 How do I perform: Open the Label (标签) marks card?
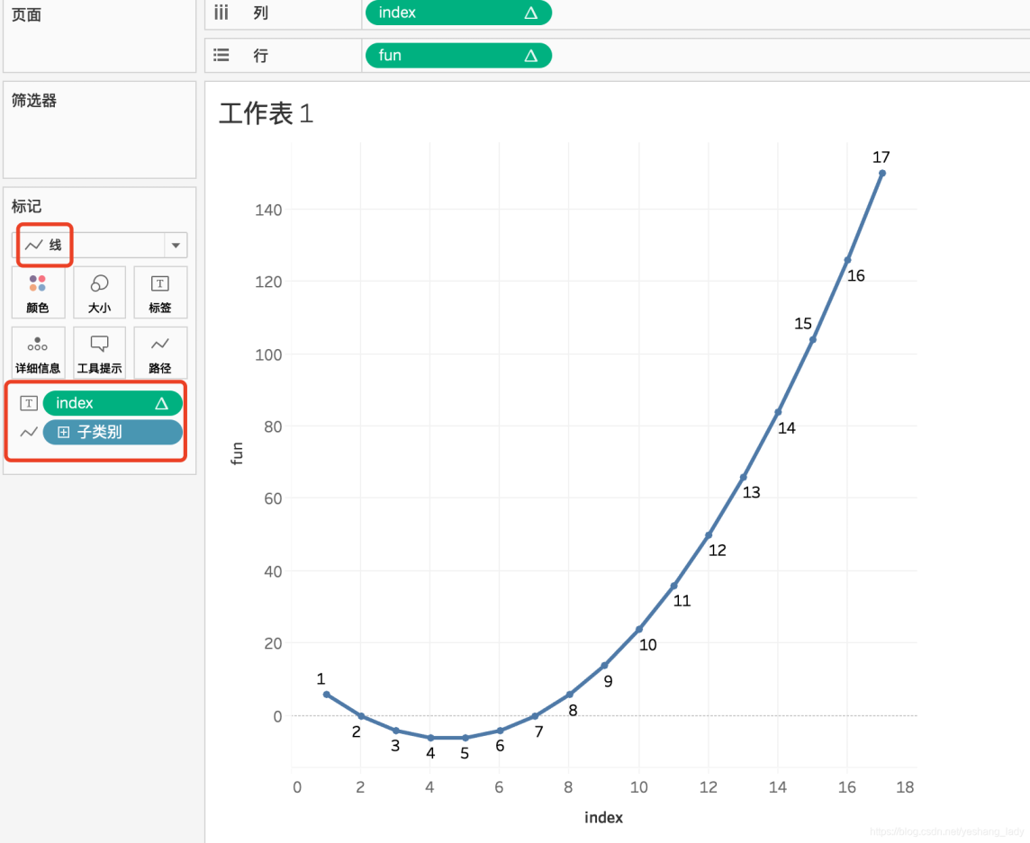tap(160, 292)
